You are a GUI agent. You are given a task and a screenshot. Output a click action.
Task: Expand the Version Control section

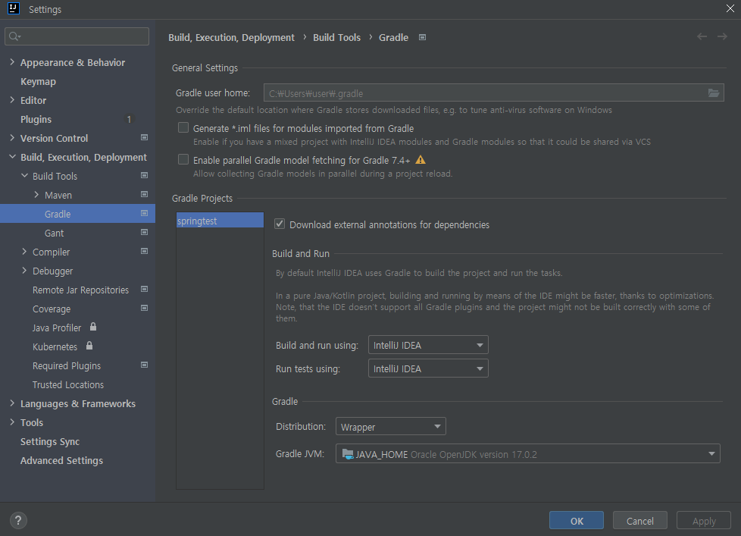click(12, 137)
